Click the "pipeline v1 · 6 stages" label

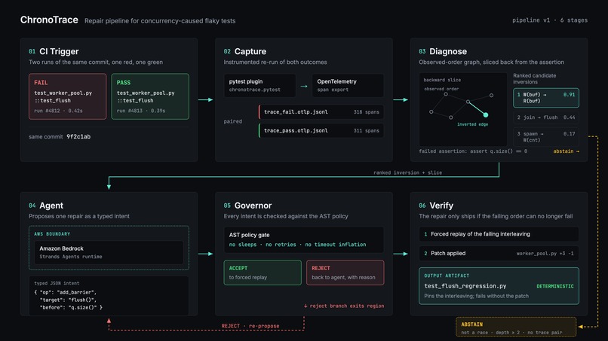click(x=549, y=20)
